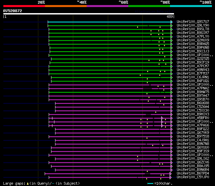View the UniRef100_B9TA47 subject
Screen dimensions: 215x186
pos(193,96)
